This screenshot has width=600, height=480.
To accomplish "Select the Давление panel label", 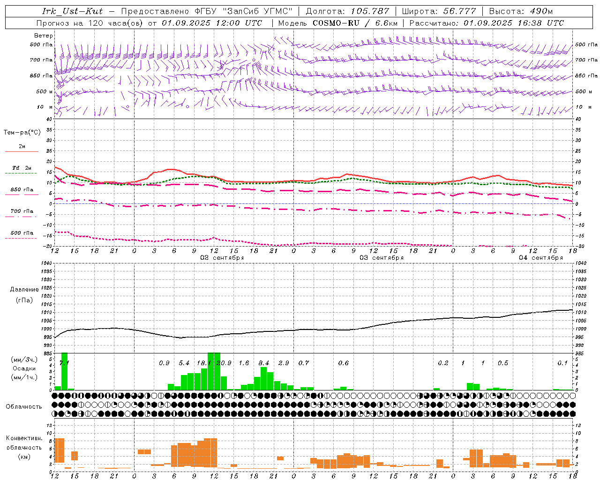I will [24, 290].
